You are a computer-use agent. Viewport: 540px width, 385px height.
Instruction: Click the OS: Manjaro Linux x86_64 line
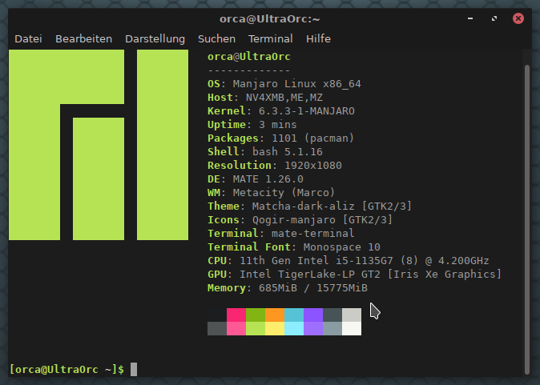[284, 84]
